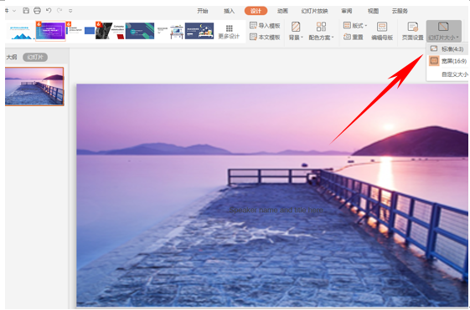Click 重置 (Reset) button
The height and width of the screenshot is (310, 470).
pos(354,37)
